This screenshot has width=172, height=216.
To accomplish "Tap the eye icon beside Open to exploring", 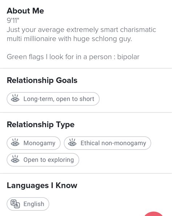I will point(15,159).
